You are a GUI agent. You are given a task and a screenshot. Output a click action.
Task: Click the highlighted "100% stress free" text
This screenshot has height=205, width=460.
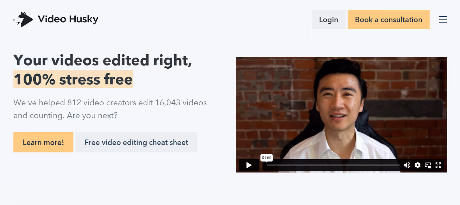[73, 79]
